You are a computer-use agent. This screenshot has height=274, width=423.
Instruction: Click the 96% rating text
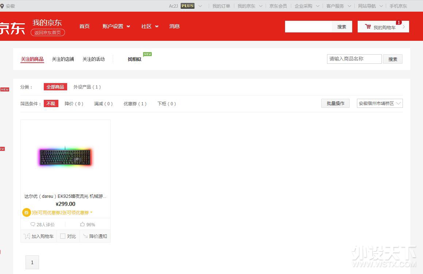click(91, 224)
